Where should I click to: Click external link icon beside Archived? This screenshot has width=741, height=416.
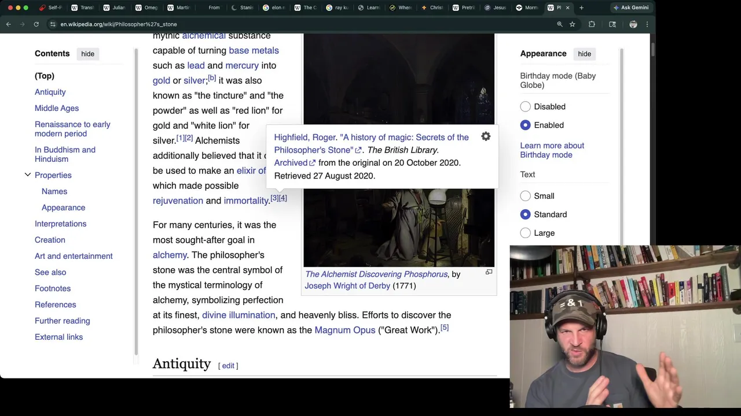(312, 163)
